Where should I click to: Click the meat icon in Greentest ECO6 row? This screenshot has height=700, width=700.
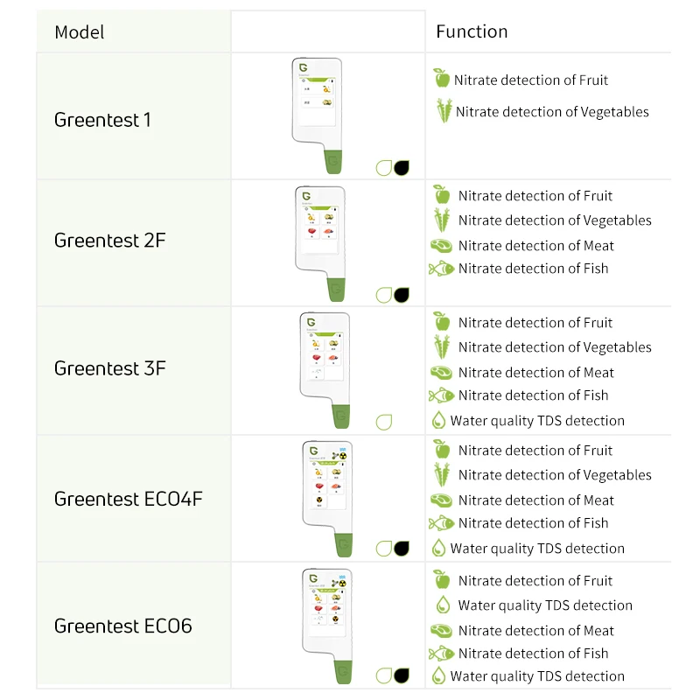(441, 631)
